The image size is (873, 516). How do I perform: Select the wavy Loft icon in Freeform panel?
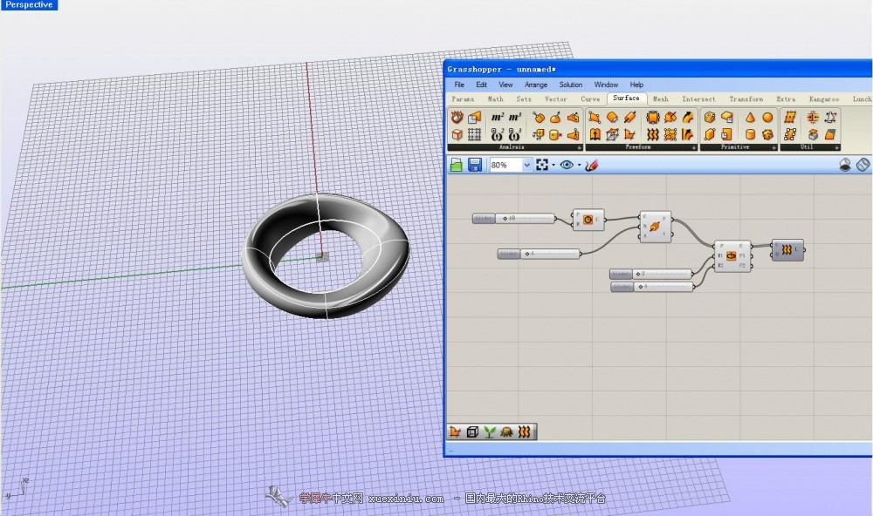652,134
